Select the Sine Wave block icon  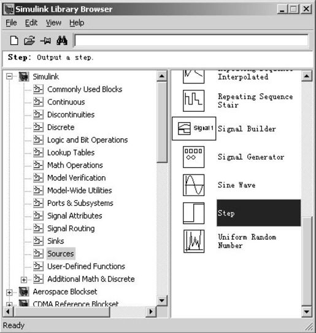click(194, 185)
